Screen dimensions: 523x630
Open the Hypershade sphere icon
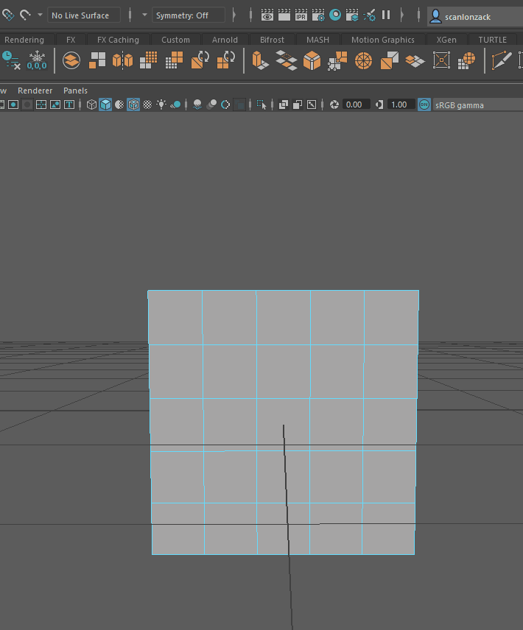(335, 15)
